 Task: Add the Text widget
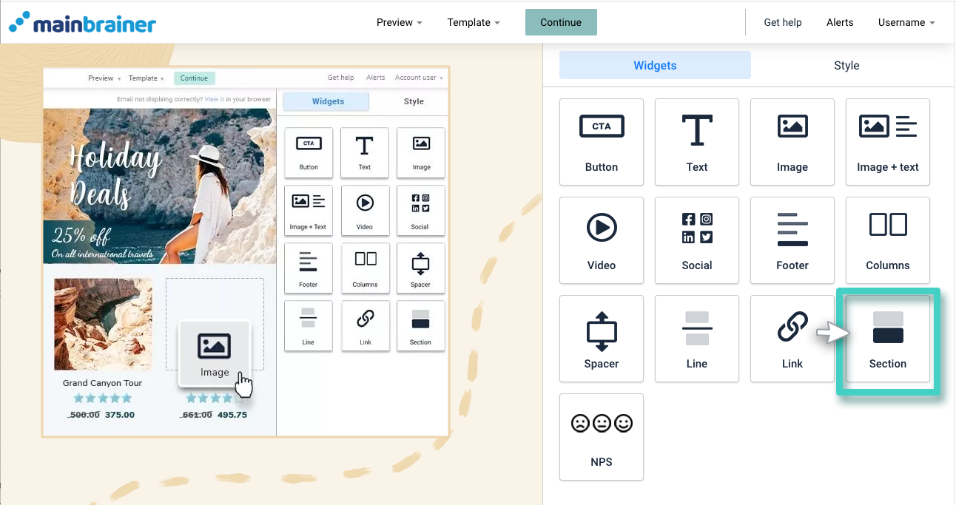coord(696,142)
